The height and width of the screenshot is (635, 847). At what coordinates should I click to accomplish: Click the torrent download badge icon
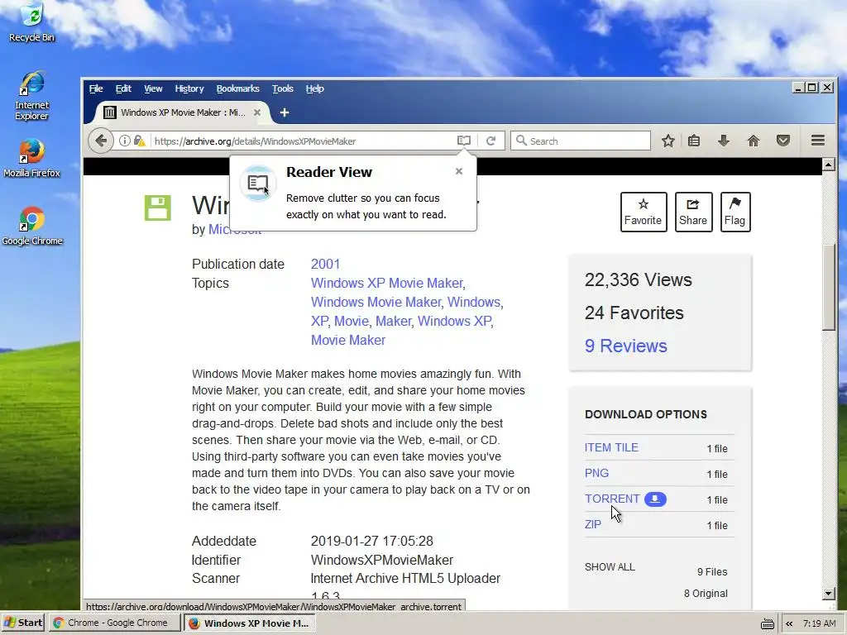click(x=655, y=499)
